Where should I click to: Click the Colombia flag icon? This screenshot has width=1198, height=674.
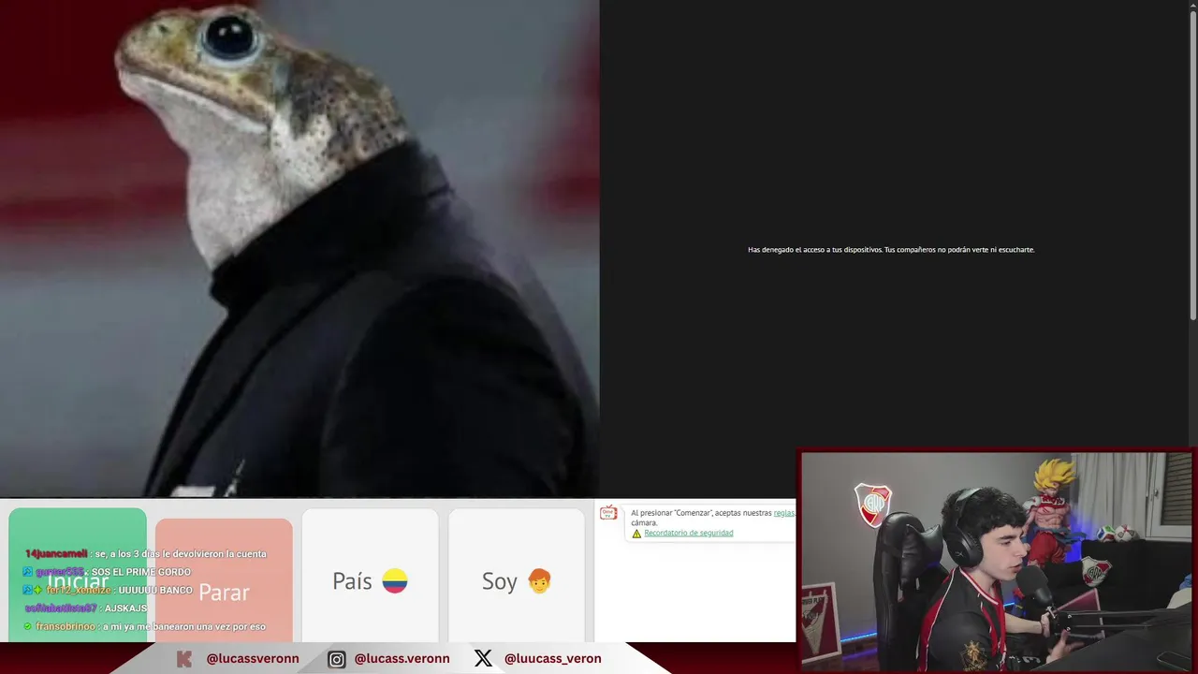coord(395,581)
